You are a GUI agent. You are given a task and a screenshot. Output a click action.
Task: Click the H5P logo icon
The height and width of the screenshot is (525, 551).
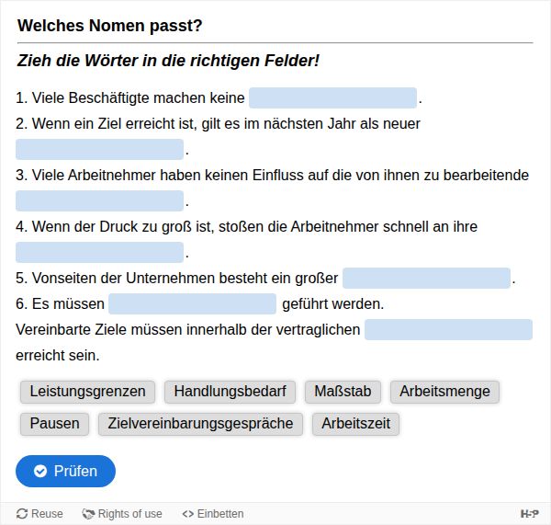click(529, 514)
